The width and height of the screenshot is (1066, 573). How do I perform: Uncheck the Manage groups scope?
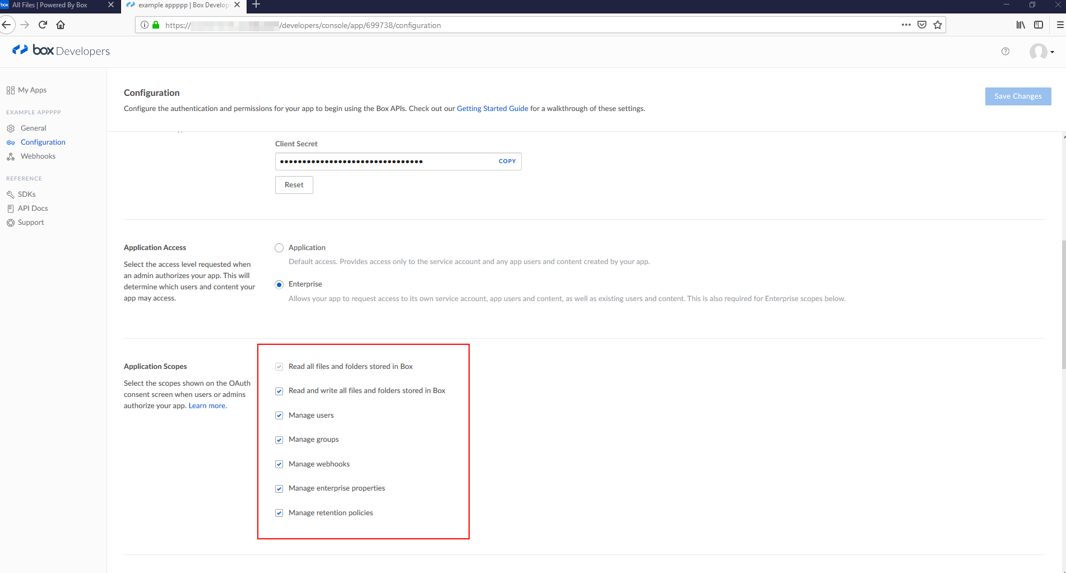(279, 440)
